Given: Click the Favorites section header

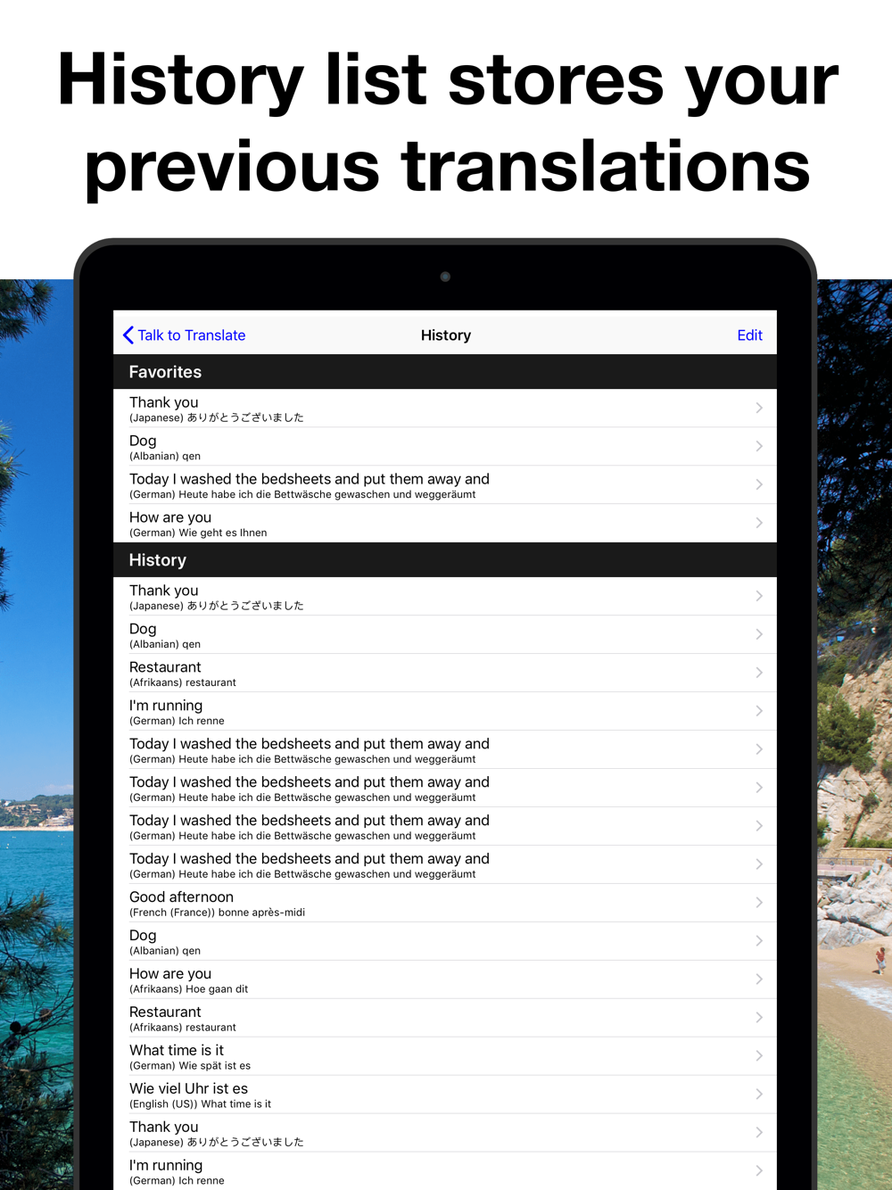Looking at the screenshot, I should coord(445,372).
